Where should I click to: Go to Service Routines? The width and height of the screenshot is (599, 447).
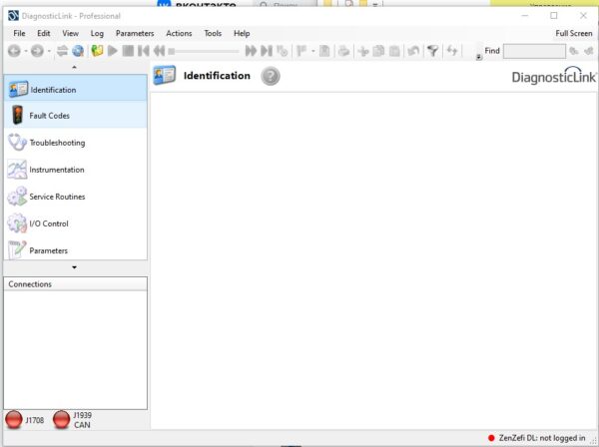(x=57, y=197)
